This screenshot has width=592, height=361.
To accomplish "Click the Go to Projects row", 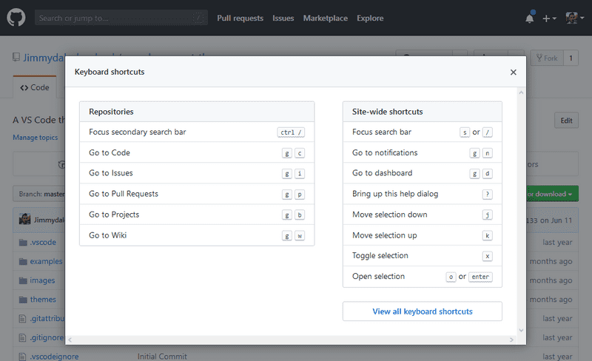I will [x=197, y=215].
